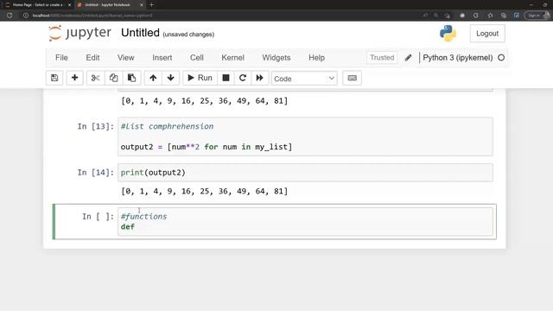The width and height of the screenshot is (553, 311).
Task: Move selected cell up arrow
Action: pos(153,78)
